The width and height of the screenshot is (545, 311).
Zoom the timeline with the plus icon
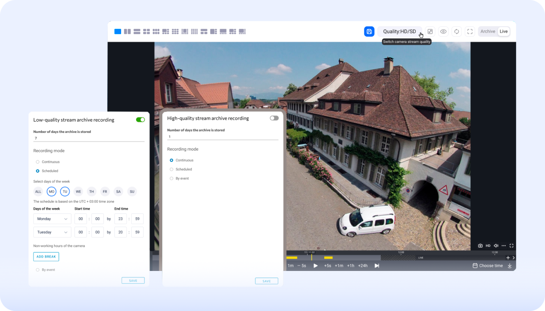[x=508, y=258]
